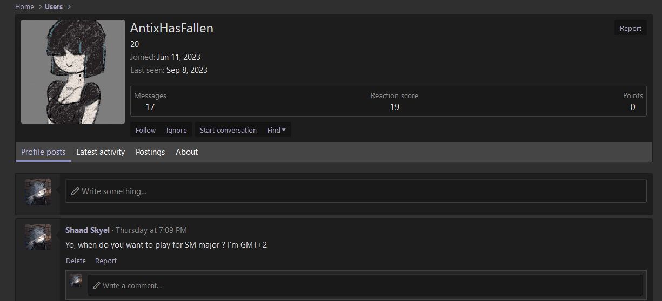Open the Shaad Skyel username link
The width and height of the screenshot is (662, 301).
point(88,230)
